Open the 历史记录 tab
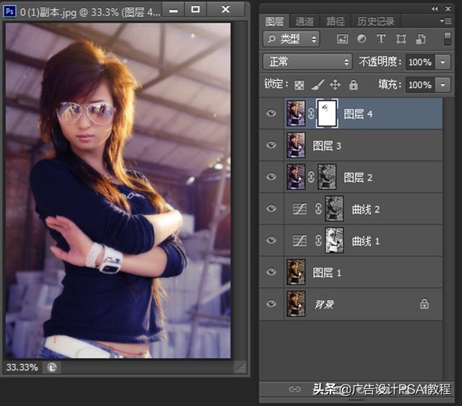 pos(376,22)
